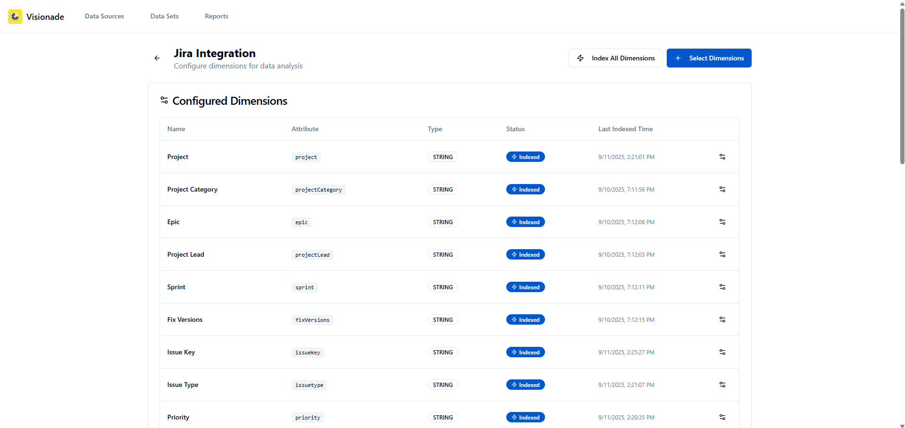This screenshot has height=428, width=905.
Task: Open settings icon for Sprint row
Action: (722, 287)
